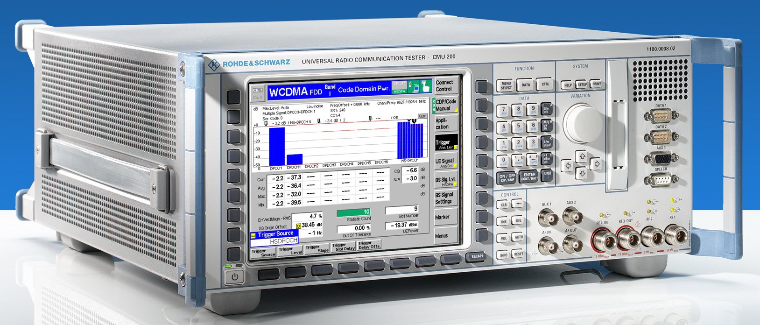Tap the pointing hand icon on screen
Image resolution: width=760 pixels, height=325 pixels.
tap(426, 87)
